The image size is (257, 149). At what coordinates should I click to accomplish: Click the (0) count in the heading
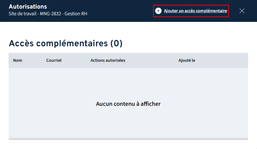[116, 43]
